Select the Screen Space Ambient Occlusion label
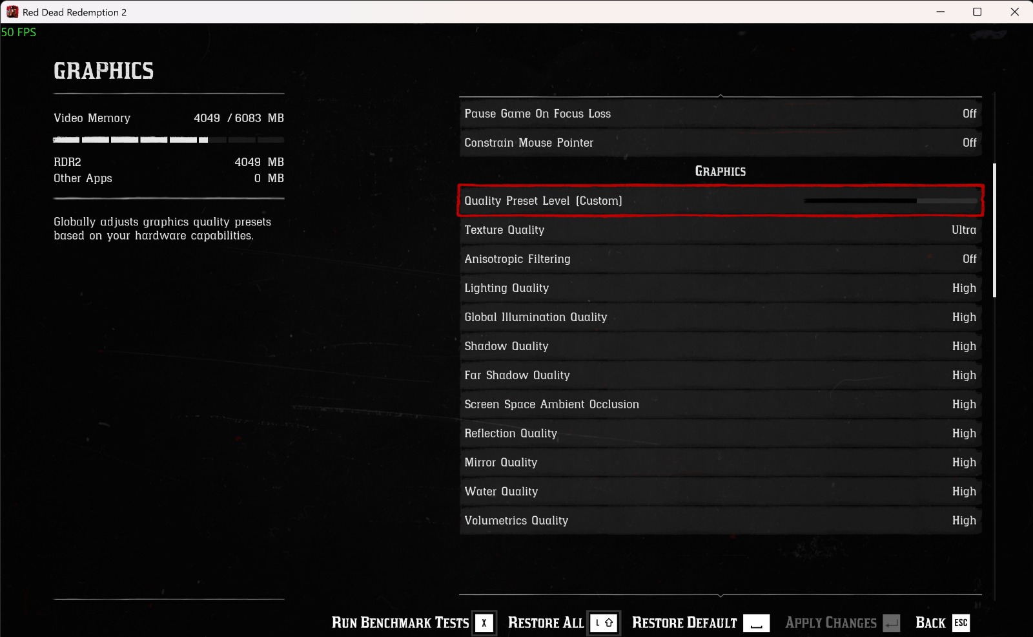Screen dimensions: 1033x637 tap(551, 404)
